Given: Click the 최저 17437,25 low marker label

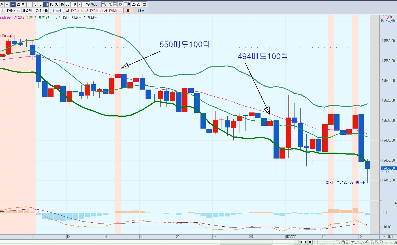Looking at the screenshot, I should pyautogui.click(x=342, y=183).
